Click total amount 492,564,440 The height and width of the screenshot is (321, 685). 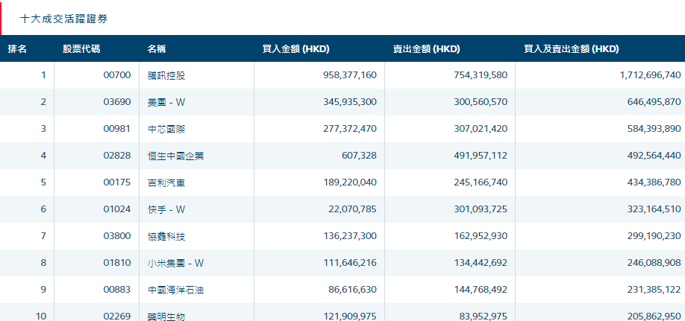654,155
